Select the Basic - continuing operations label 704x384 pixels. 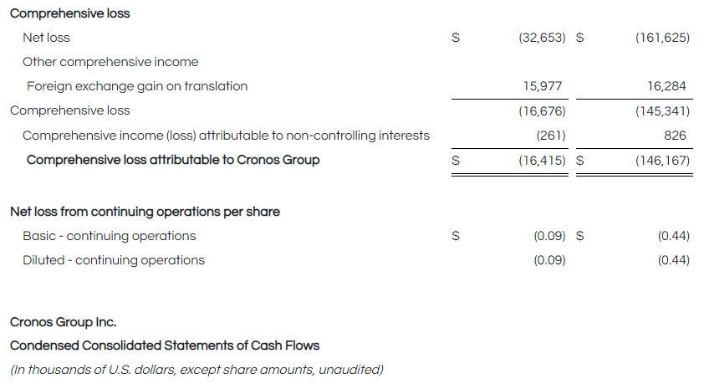110,236
